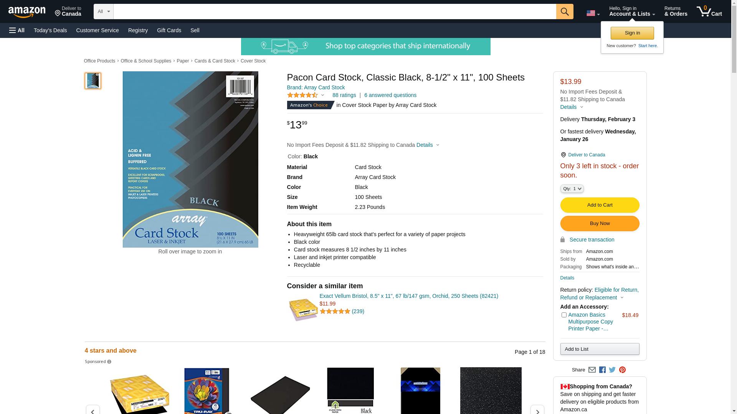Share on Twitter icon
This screenshot has width=737, height=414.
click(612, 370)
